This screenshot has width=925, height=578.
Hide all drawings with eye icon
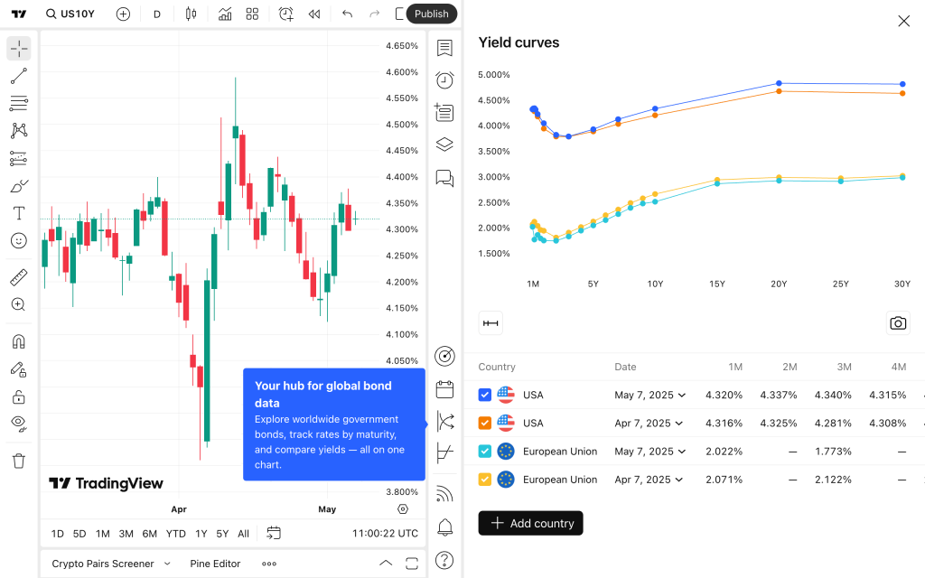click(19, 424)
